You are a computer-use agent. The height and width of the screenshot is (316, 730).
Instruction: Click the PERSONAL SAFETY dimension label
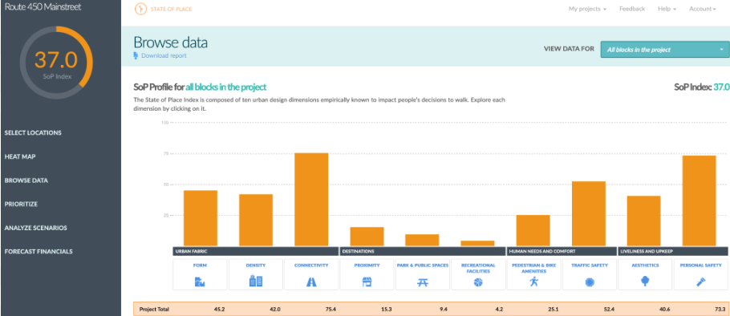[x=700, y=265]
